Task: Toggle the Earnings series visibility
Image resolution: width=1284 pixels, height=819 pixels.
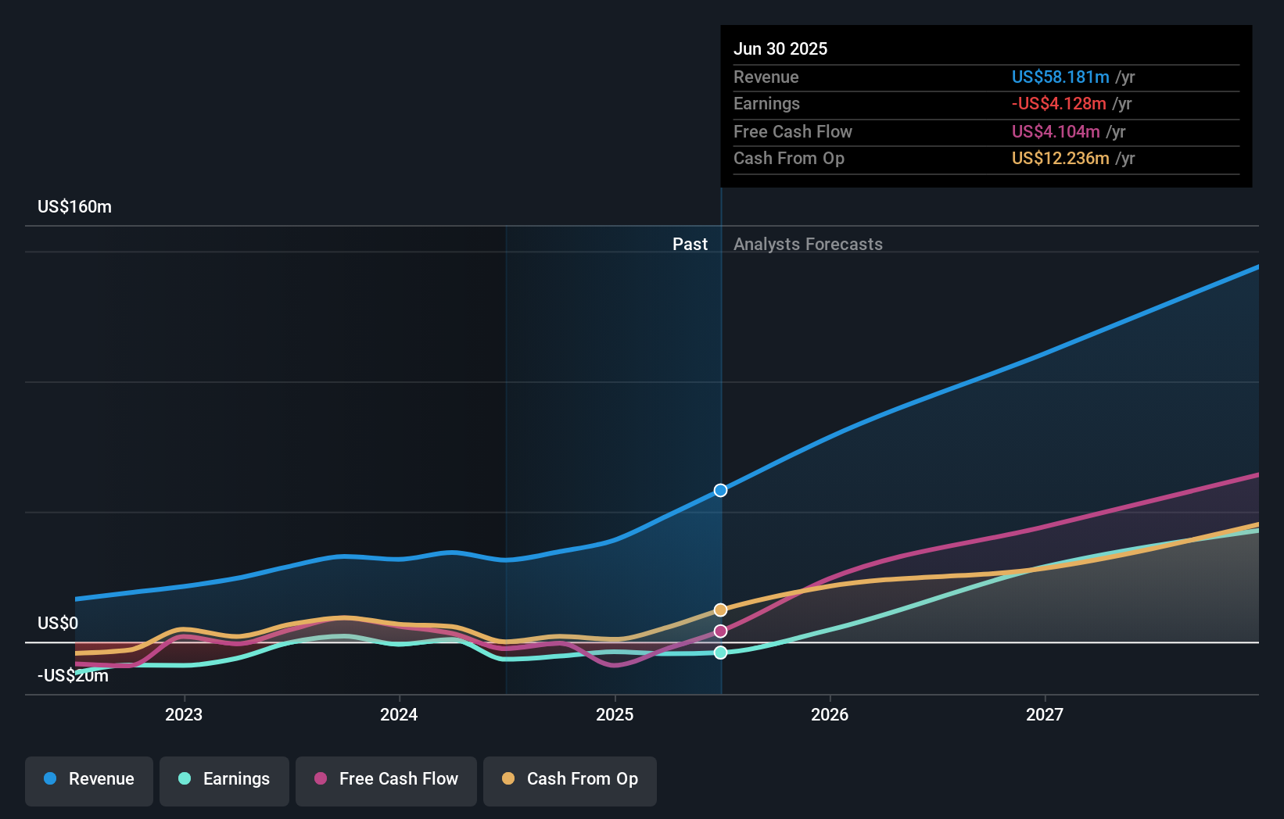Action: point(224,779)
